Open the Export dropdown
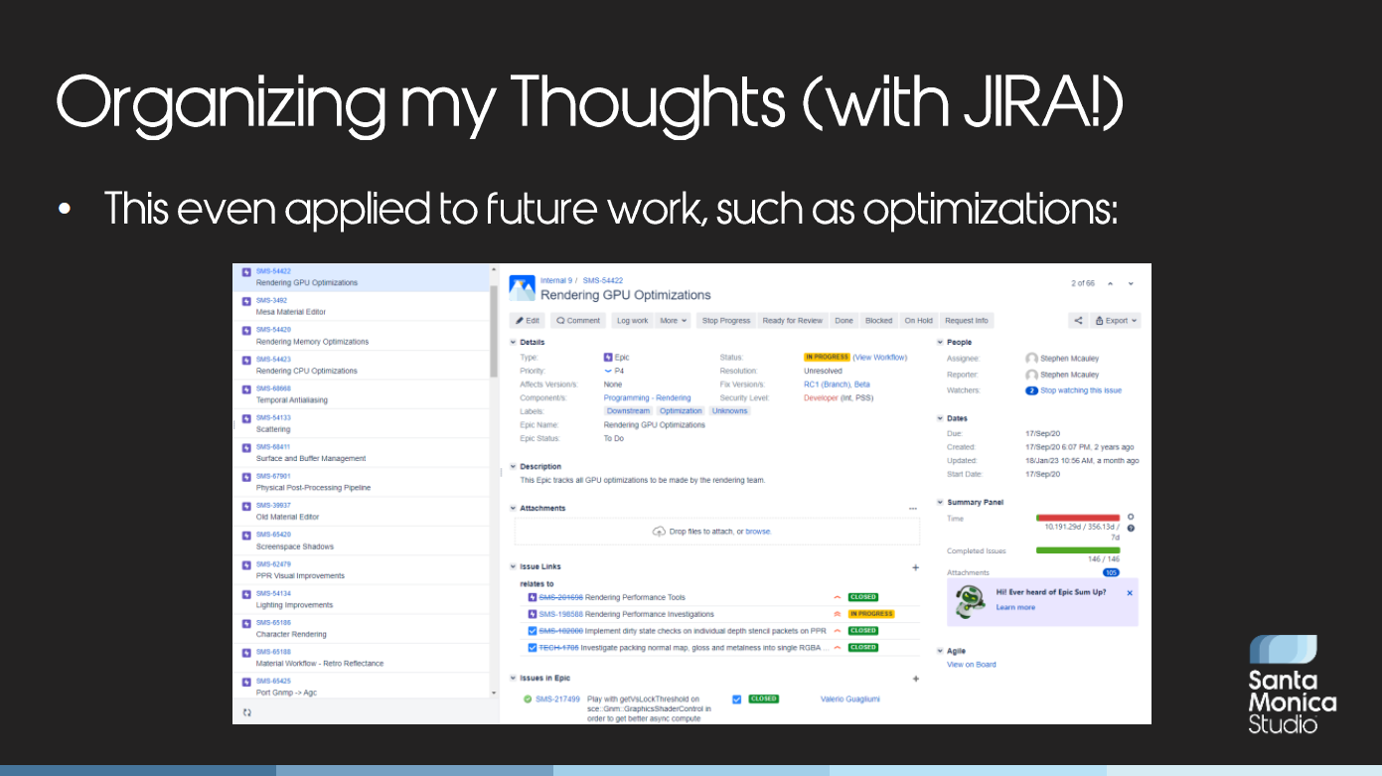This screenshot has height=776, width=1382. 1116,321
